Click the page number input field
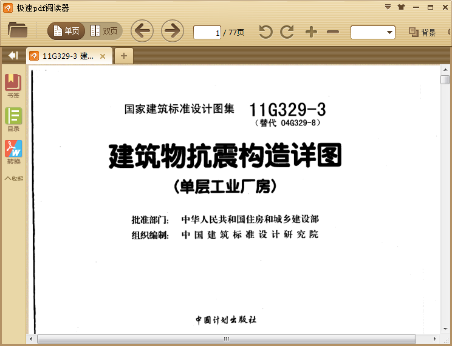452x346 pixels. tap(207, 33)
